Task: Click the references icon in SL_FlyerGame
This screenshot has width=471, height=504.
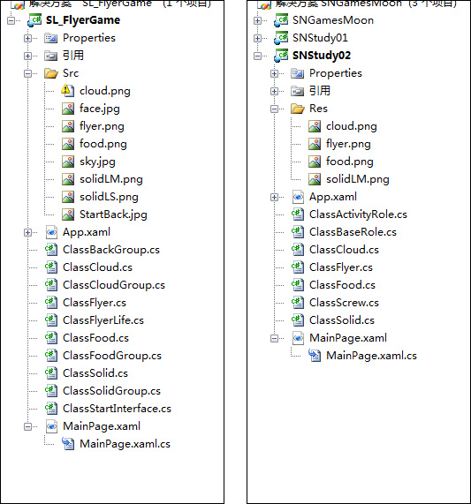Action: 51,56
